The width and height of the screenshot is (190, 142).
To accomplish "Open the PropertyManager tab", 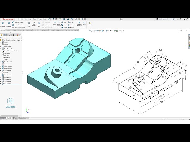I will (5, 35).
